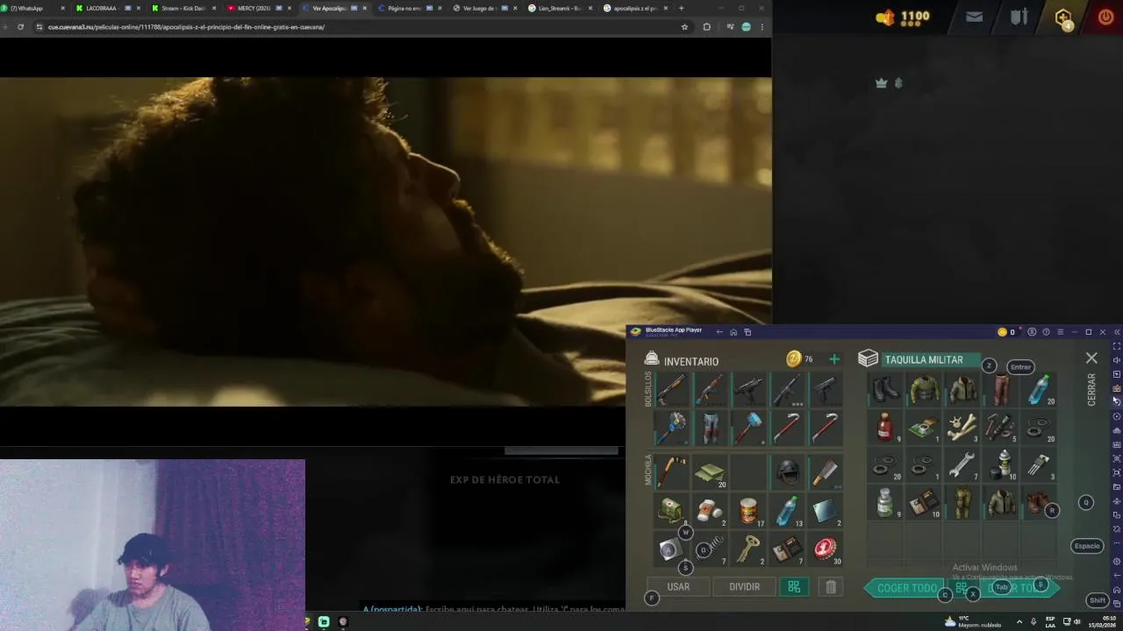Viewport: 1123px width, 631px height.
Task: Click the Entrar key overlay button
Action: tap(1020, 367)
